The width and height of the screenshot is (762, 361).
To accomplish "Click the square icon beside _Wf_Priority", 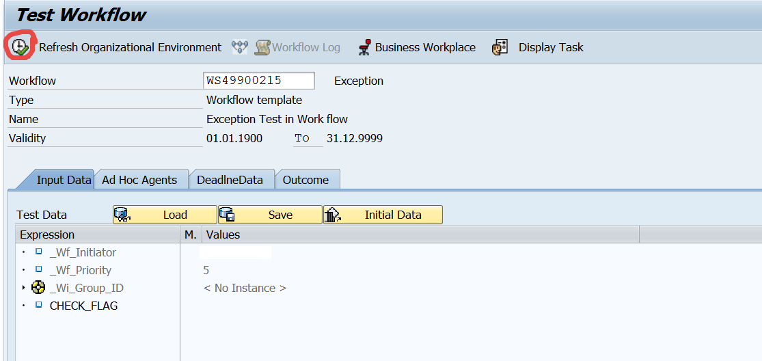I will (38, 269).
